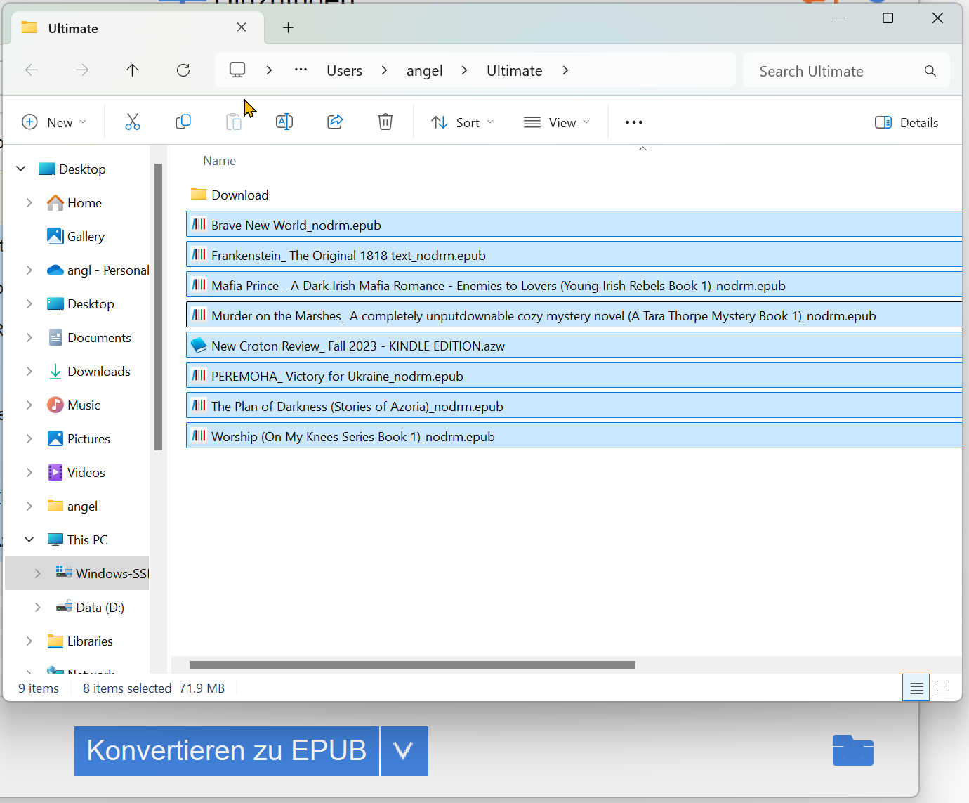
Task: Open dropdown arrow next to Konvertieren zu EPUB
Action: 404,751
